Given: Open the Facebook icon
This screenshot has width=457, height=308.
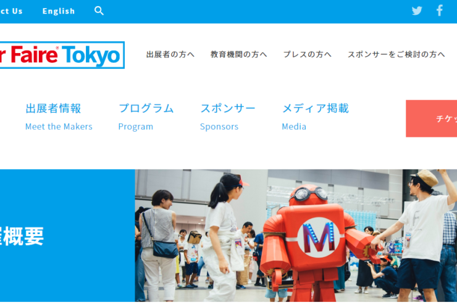Looking at the screenshot, I should [x=440, y=10].
